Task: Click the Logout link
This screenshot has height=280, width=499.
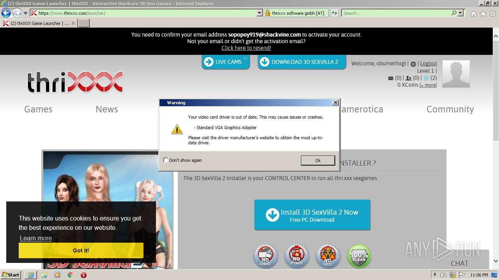Action: (x=428, y=63)
